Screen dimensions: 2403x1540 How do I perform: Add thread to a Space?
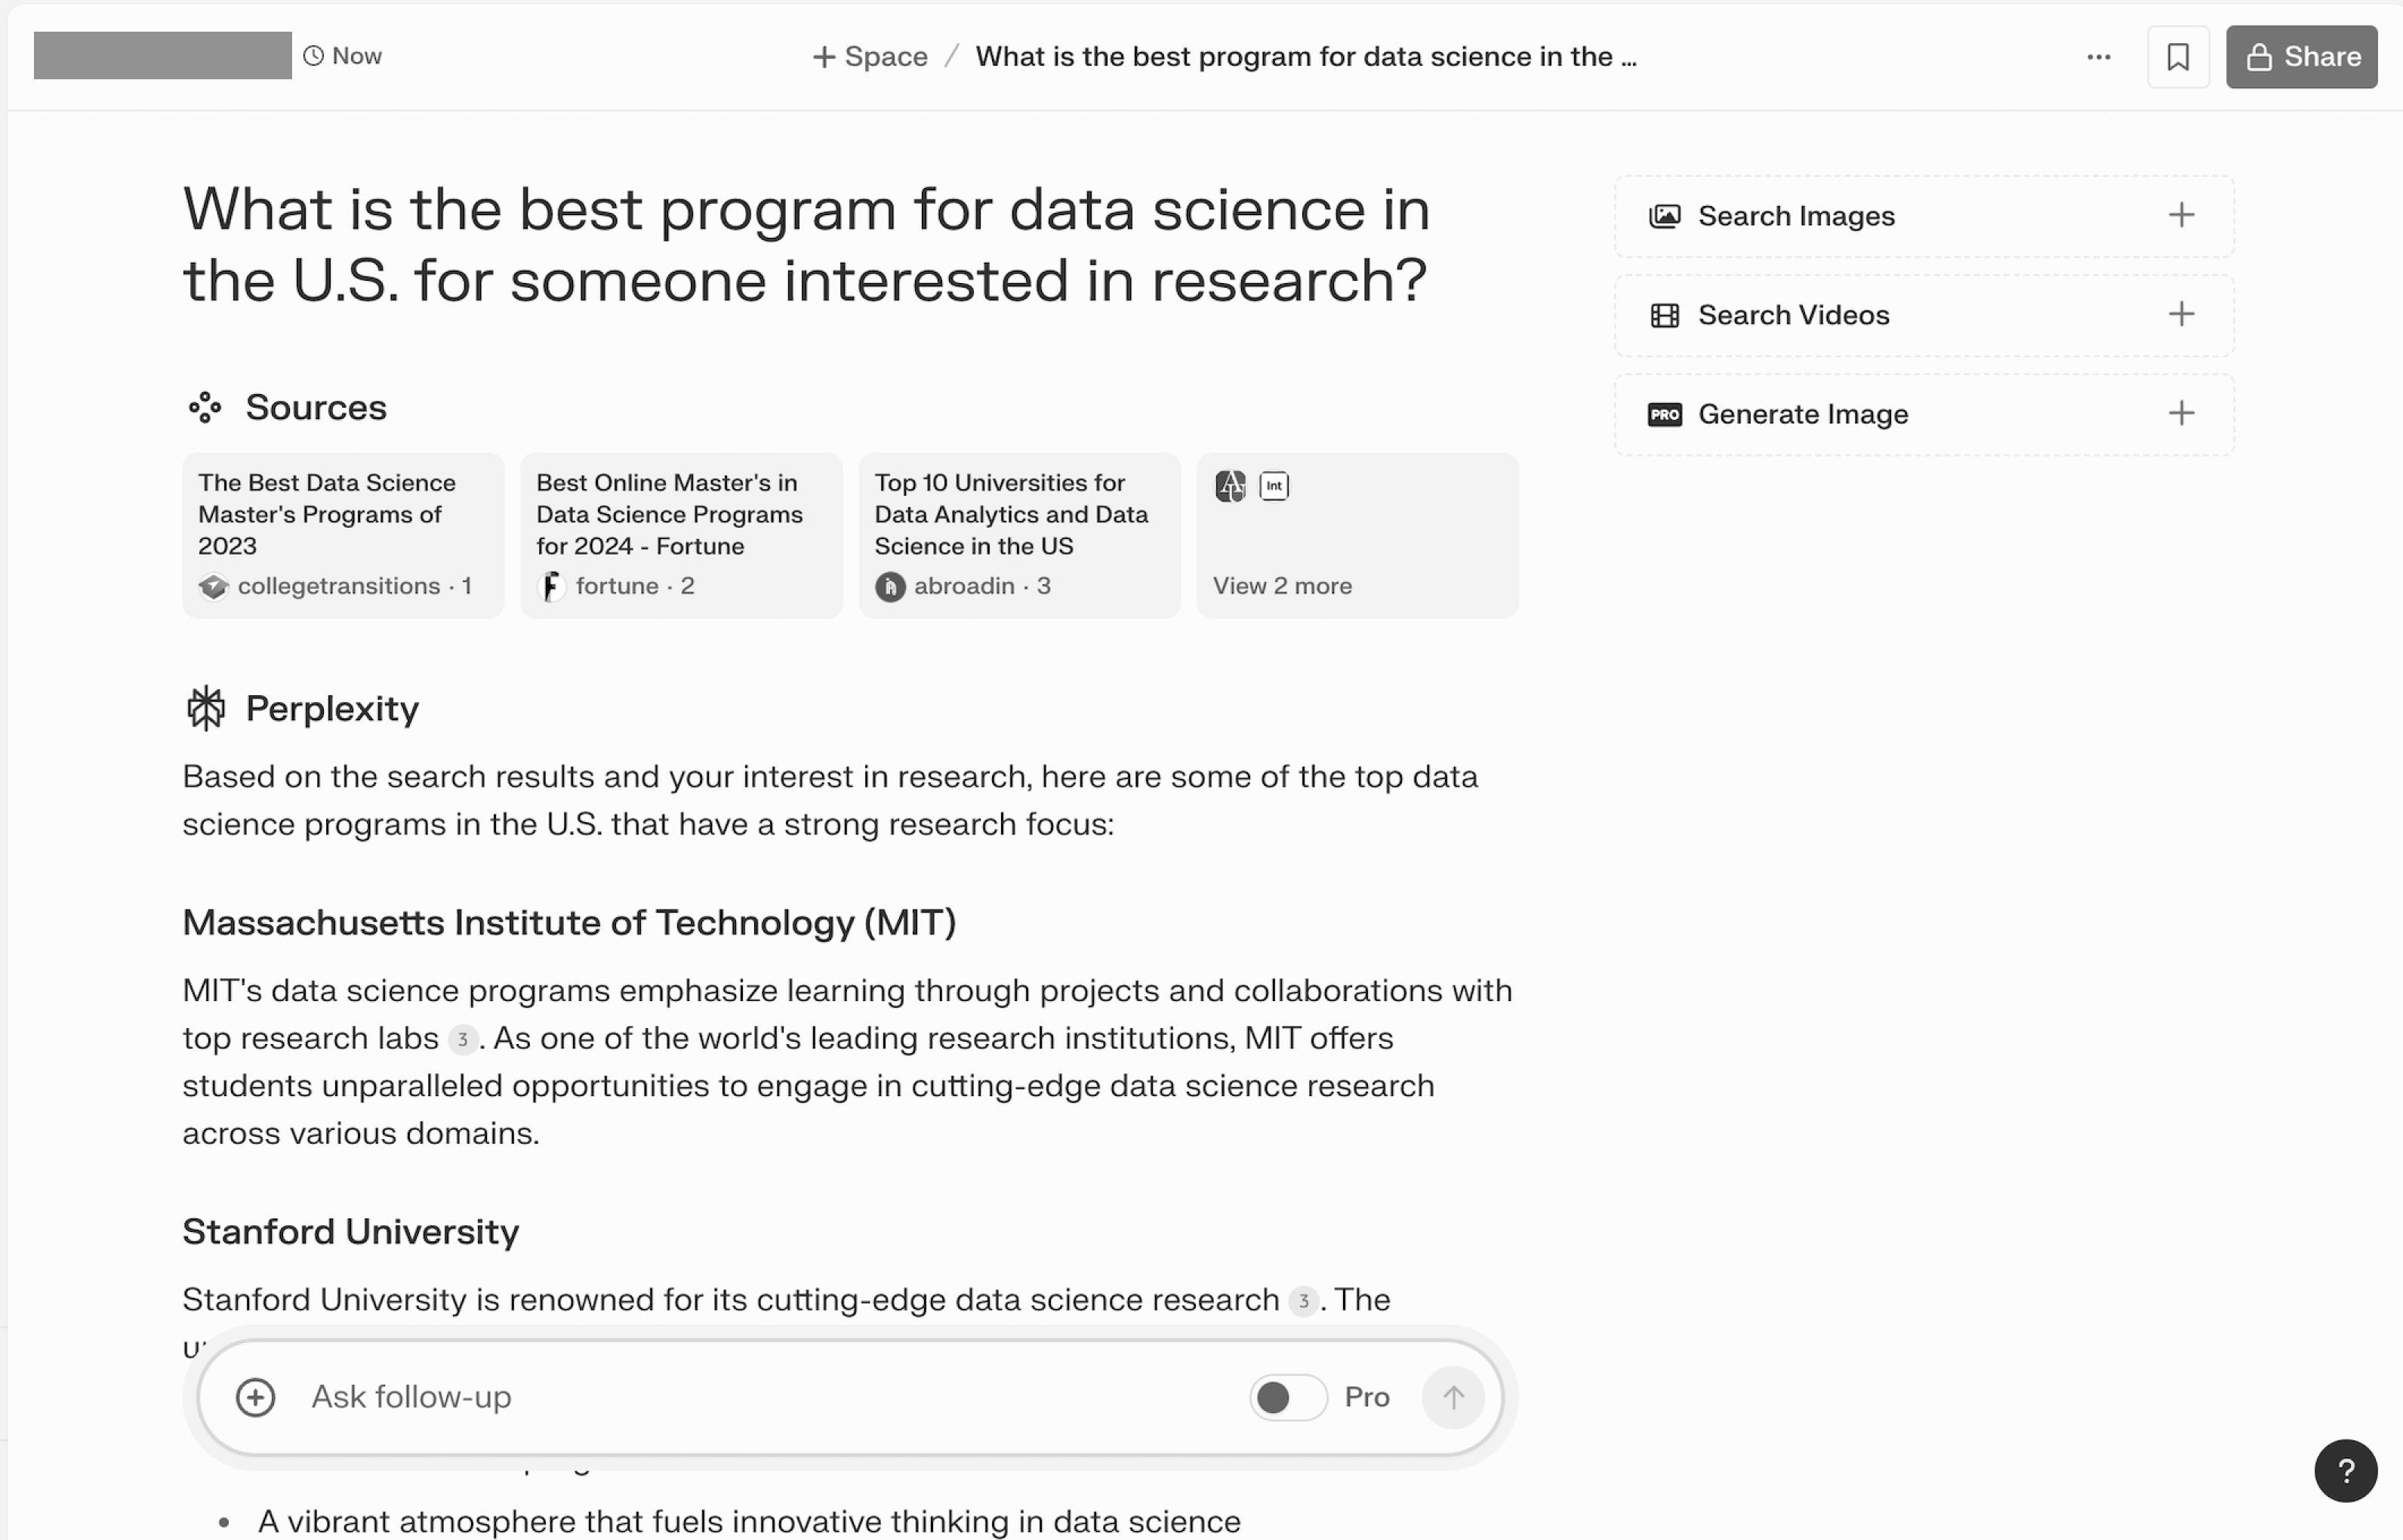(870, 57)
